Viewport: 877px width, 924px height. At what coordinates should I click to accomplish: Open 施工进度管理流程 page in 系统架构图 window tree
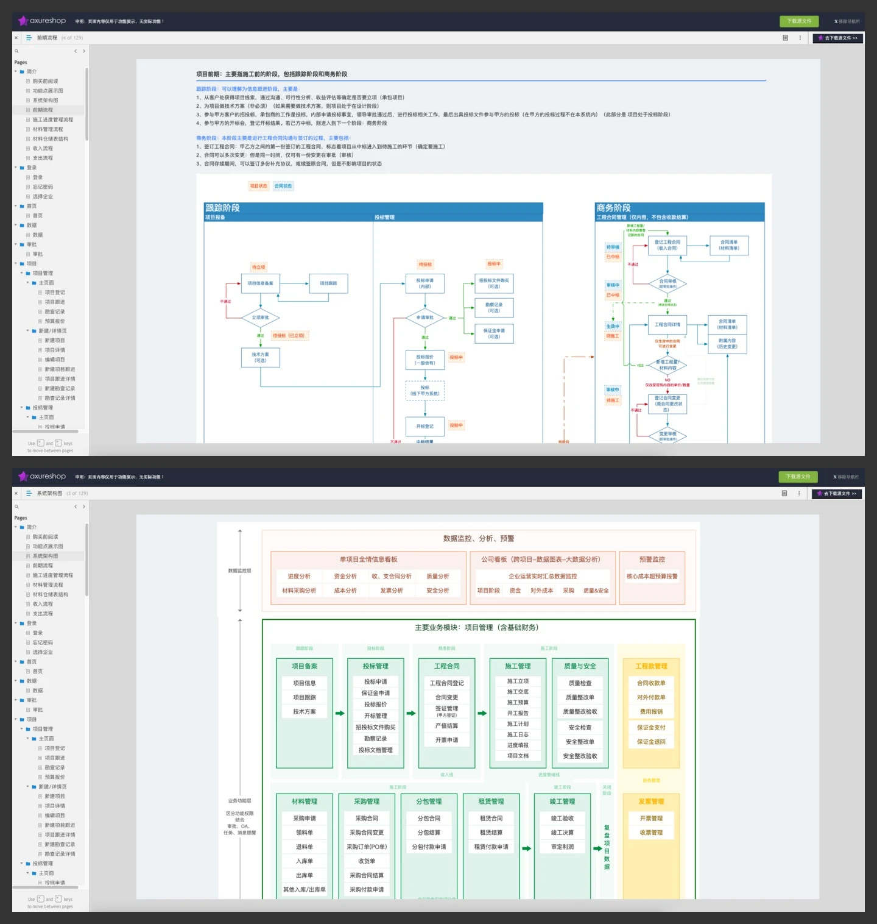coord(52,575)
